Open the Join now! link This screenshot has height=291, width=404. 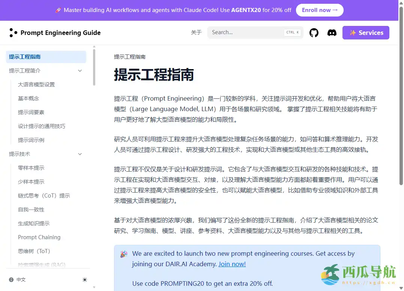[x=232, y=264]
